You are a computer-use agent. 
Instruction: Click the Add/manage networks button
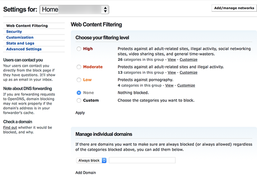pyautogui.click(x=234, y=8)
